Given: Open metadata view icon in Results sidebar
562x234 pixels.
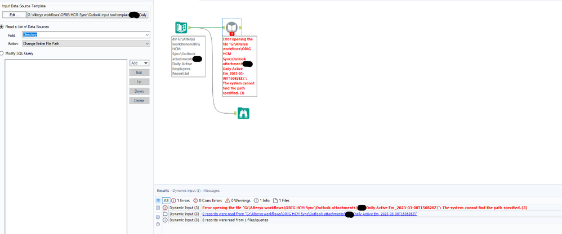Looking at the screenshot, I should coord(158,217).
